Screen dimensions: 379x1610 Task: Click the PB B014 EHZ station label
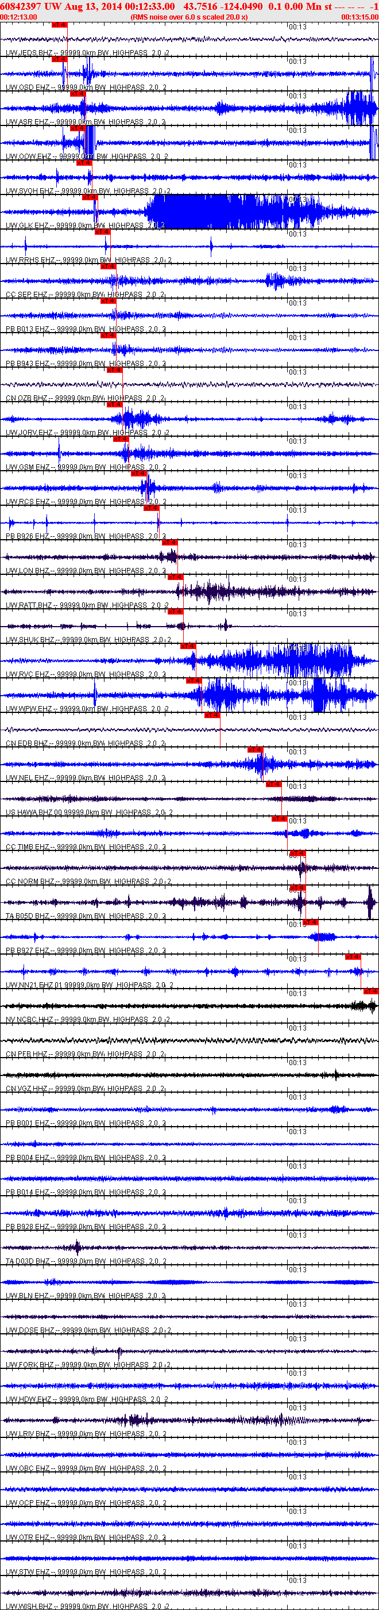coord(86,1192)
